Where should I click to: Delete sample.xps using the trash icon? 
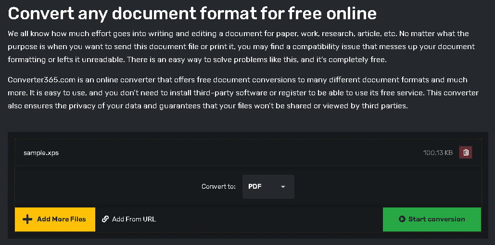pyautogui.click(x=466, y=153)
